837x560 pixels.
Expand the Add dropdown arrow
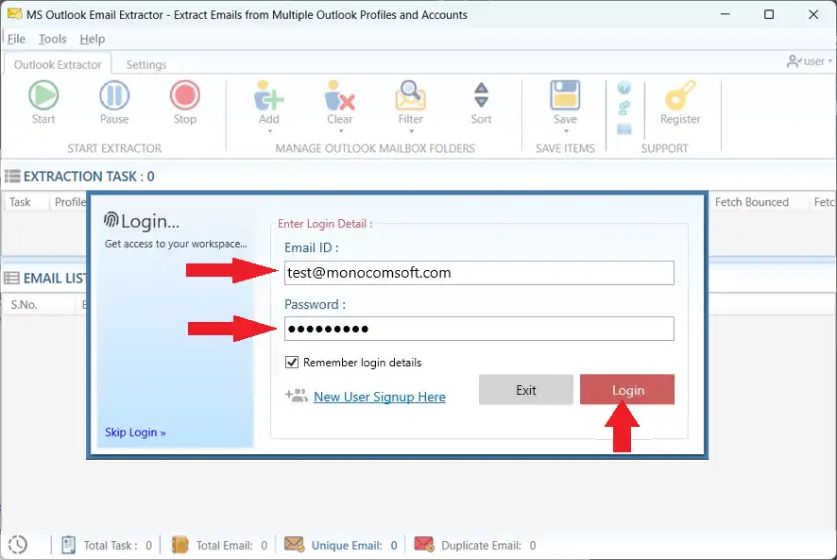pyautogui.click(x=269, y=131)
